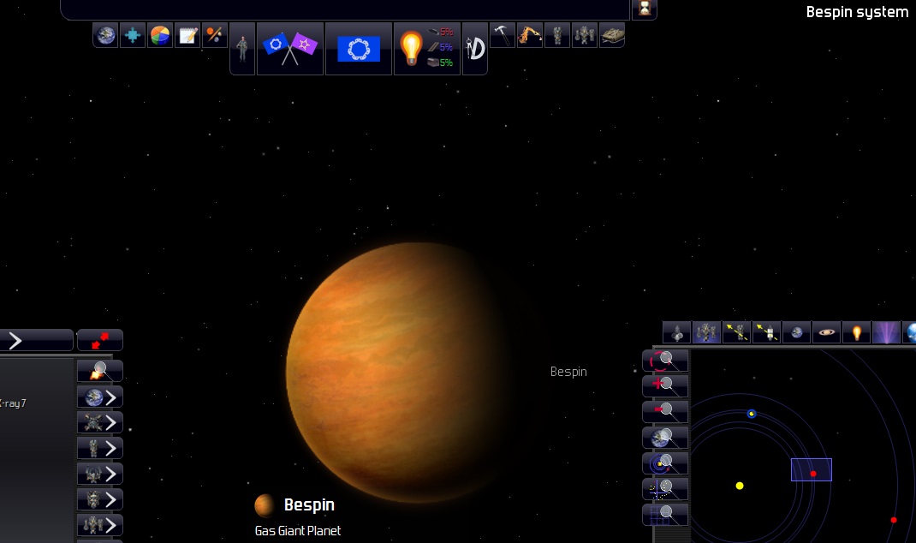Click the zoom selection red circle magnifier
Screen dimensions: 916x543
[x=665, y=361]
